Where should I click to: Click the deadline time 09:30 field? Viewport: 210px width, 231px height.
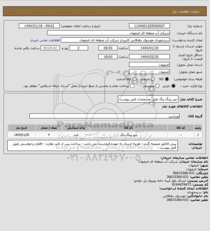pyautogui.click(x=108, y=48)
